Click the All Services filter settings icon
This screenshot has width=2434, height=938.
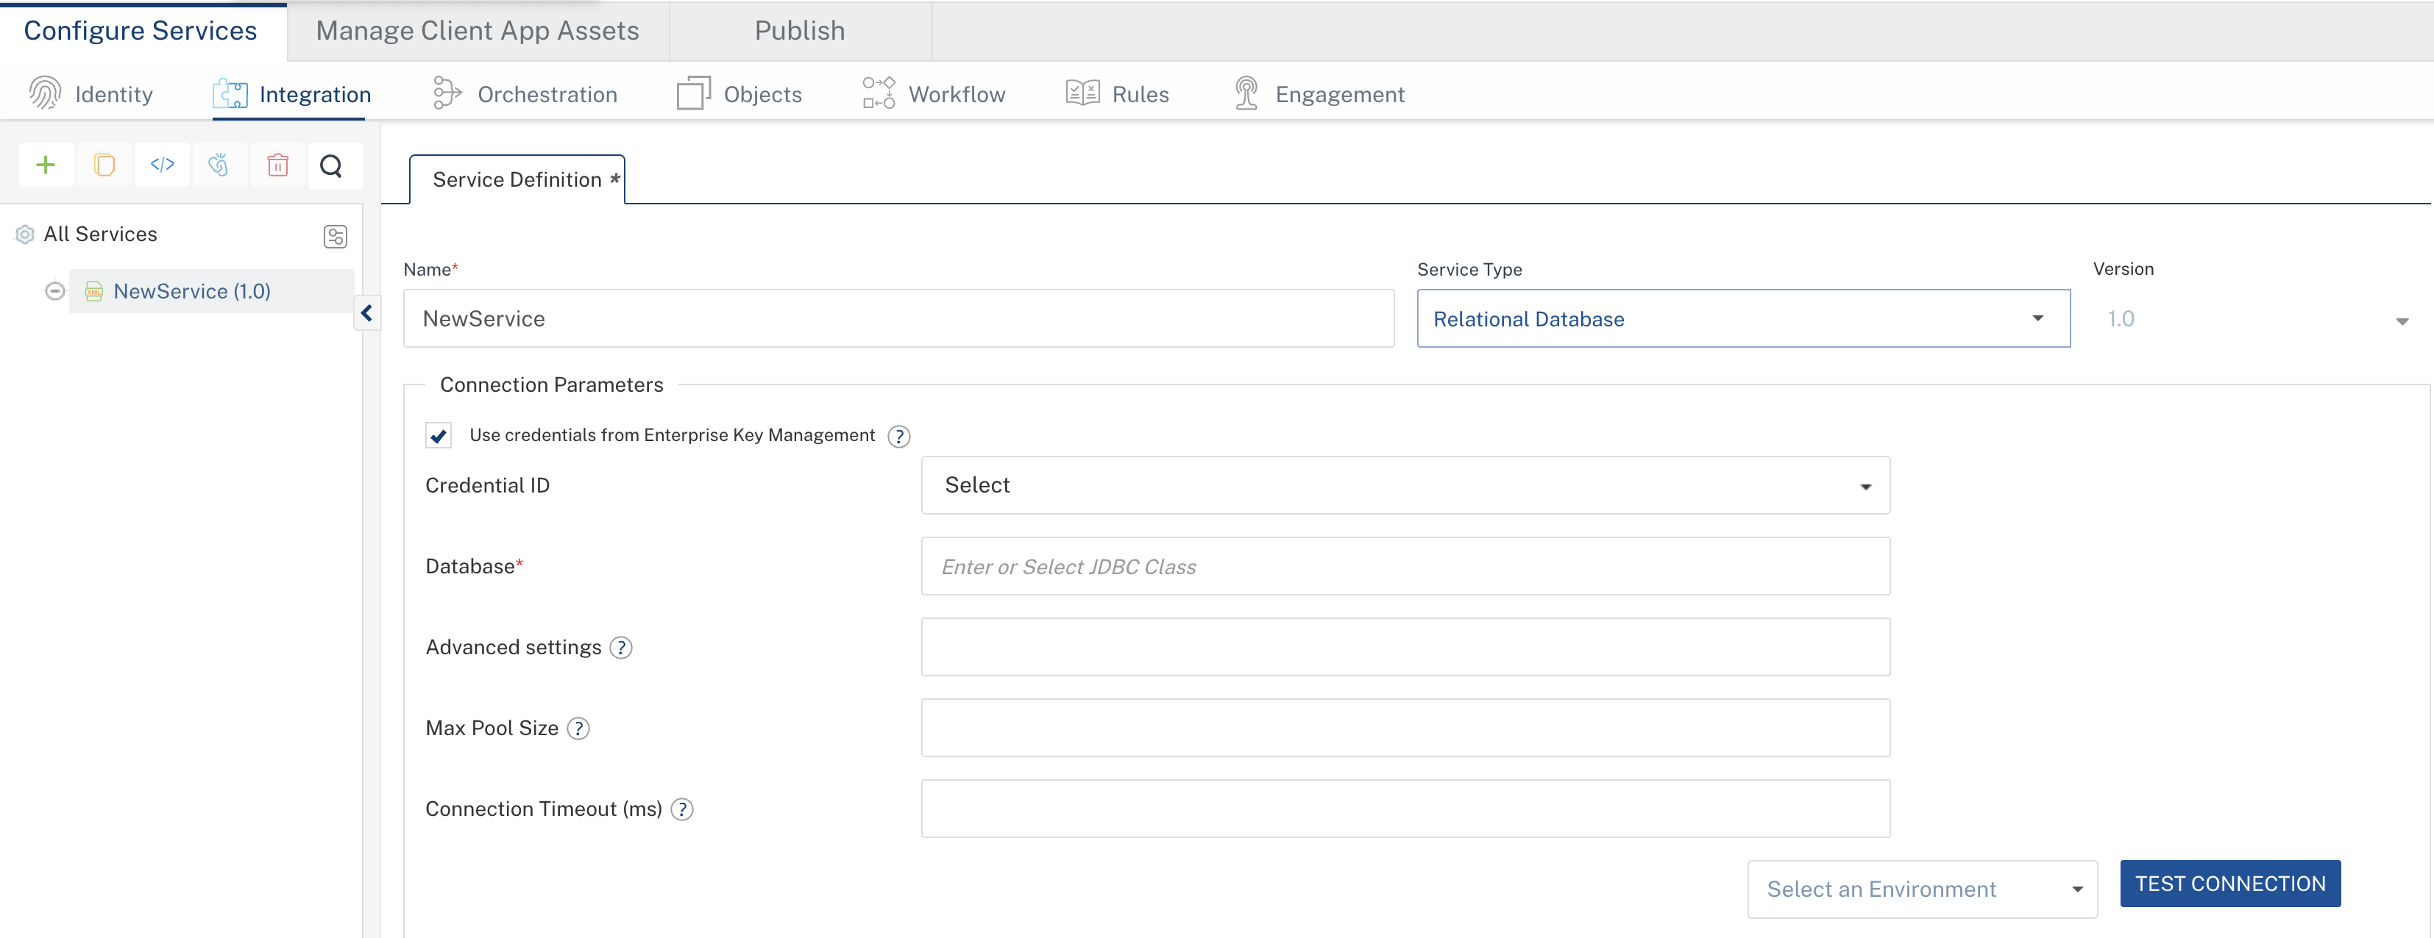(x=336, y=236)
